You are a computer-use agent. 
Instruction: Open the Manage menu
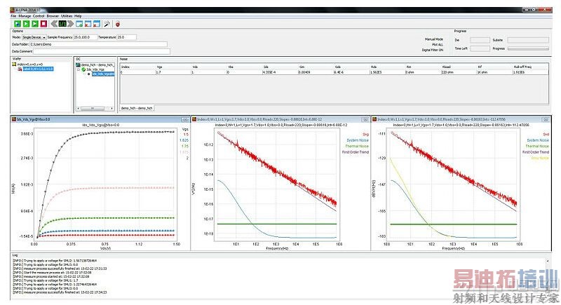(25, 16)
